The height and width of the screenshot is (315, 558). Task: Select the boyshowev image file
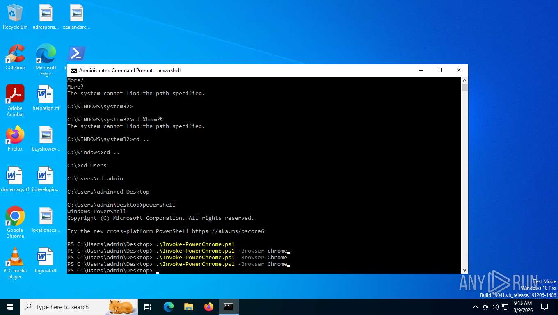click(46, 139)
